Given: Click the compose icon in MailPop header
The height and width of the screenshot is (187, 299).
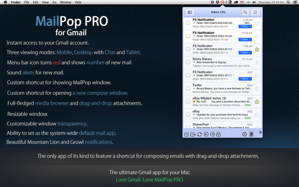Looking at the screenshot, I should [x=255, y=12].
